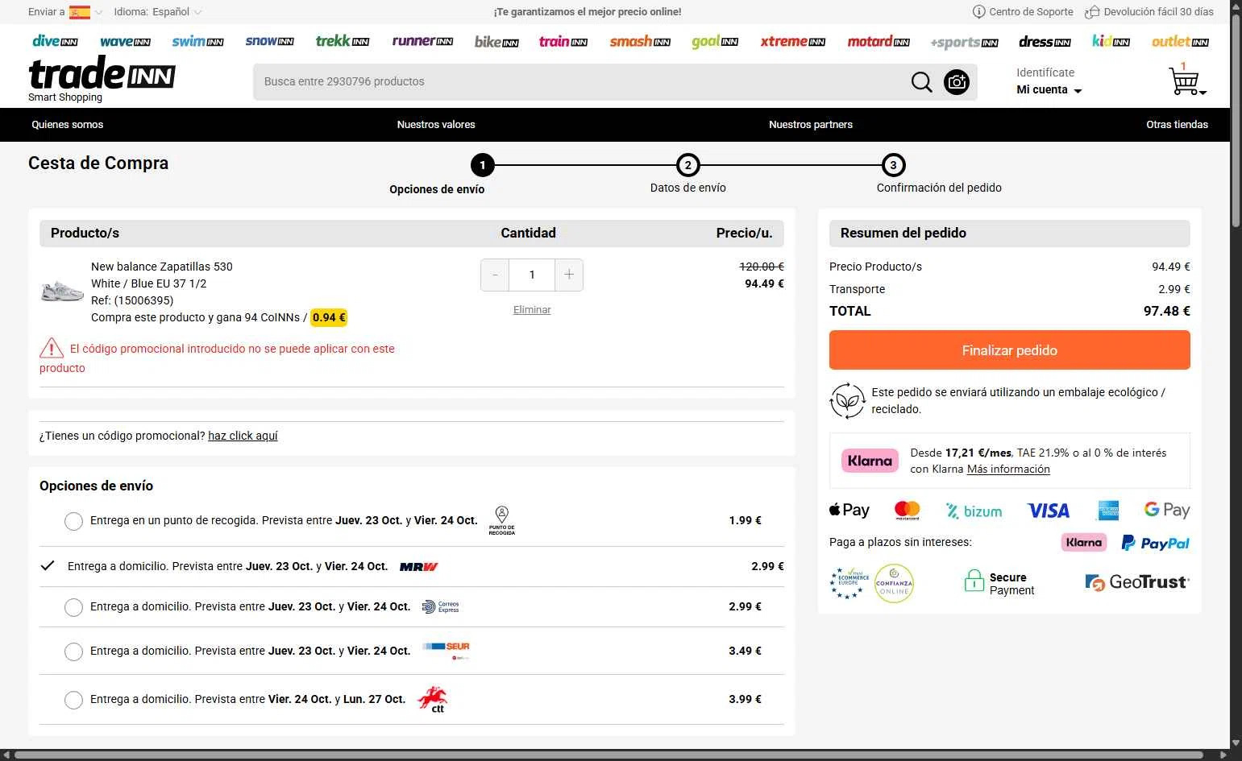Open the goalINN store logo
The image size is (1242, 761).
[715, 42]
